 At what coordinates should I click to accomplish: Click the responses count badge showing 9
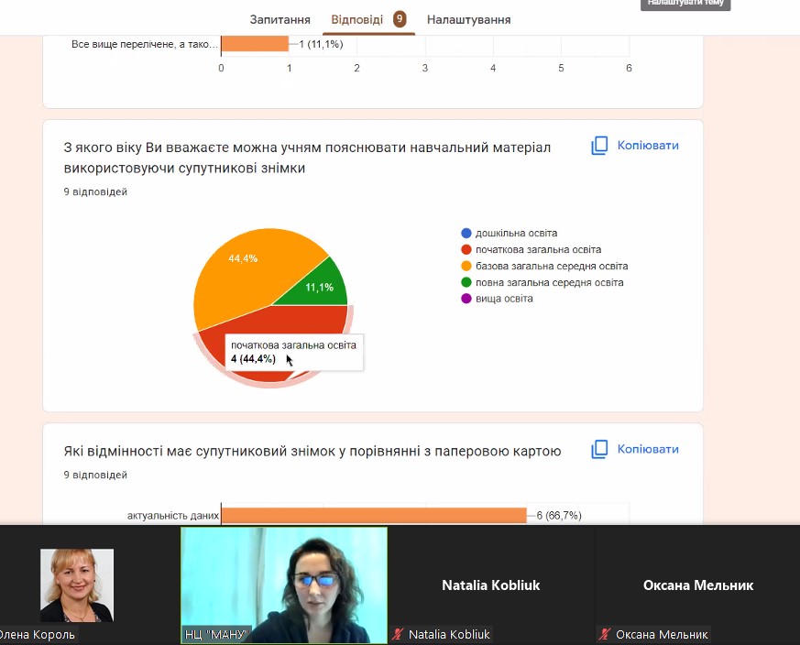point(400,18)
